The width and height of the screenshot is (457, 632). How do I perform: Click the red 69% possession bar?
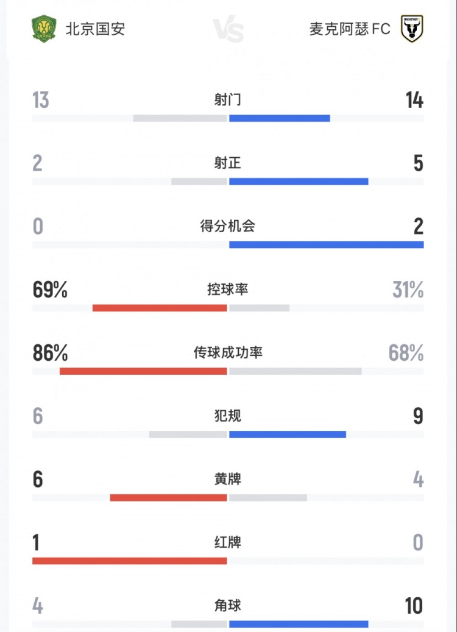pyautogui.click(x=160, y=308)
